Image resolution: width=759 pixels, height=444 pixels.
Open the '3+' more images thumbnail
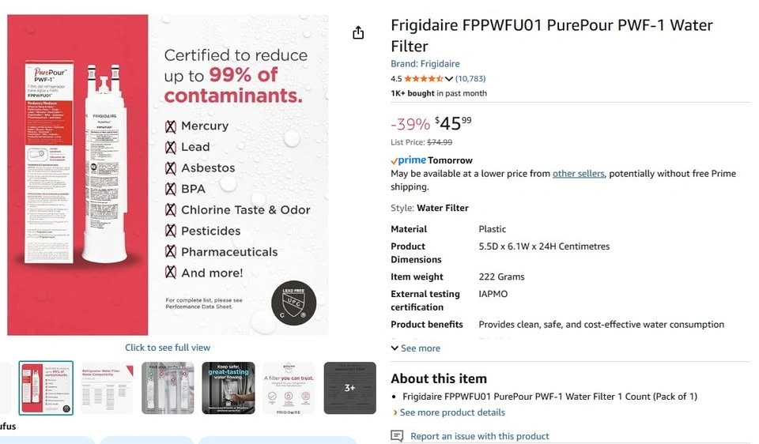point(349,388)
